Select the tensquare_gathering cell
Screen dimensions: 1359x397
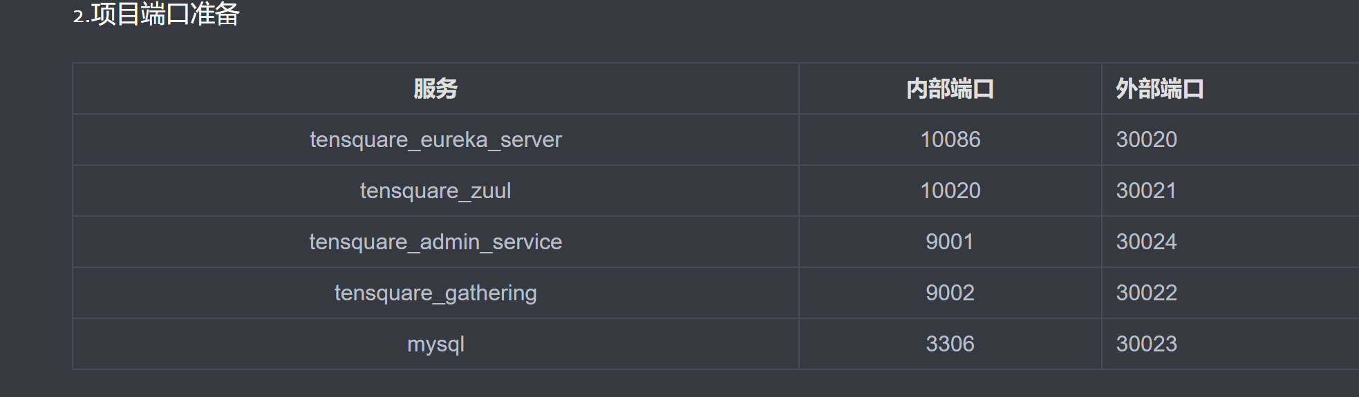[435, 293]
